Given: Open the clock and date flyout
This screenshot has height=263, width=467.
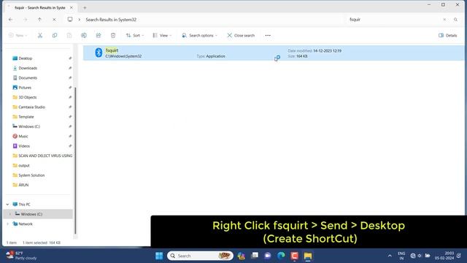Looking at the screenshot, I should pyautogui.click(x=444, y=256).
